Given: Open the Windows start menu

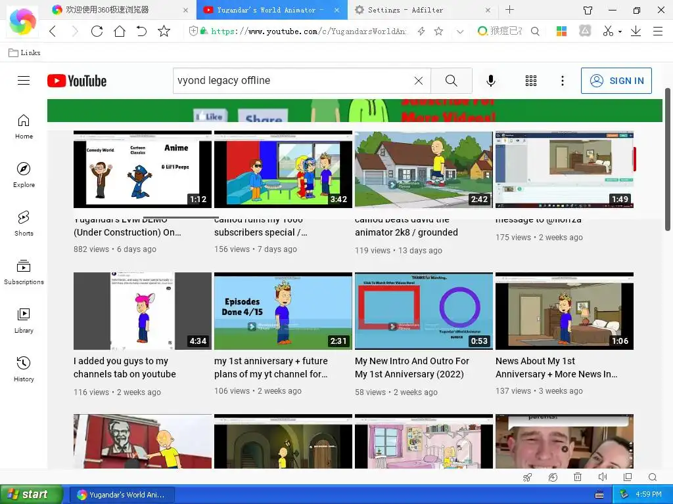Looking at the screenshot, I should pos(32,495).
